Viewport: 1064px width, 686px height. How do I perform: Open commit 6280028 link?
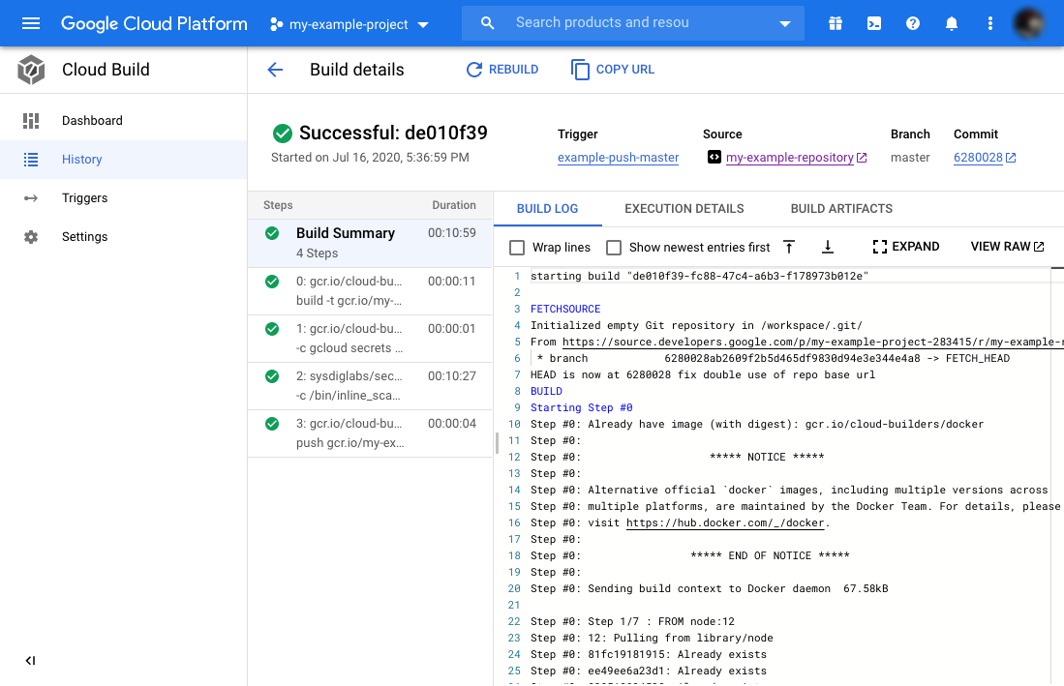pos(978,158)
